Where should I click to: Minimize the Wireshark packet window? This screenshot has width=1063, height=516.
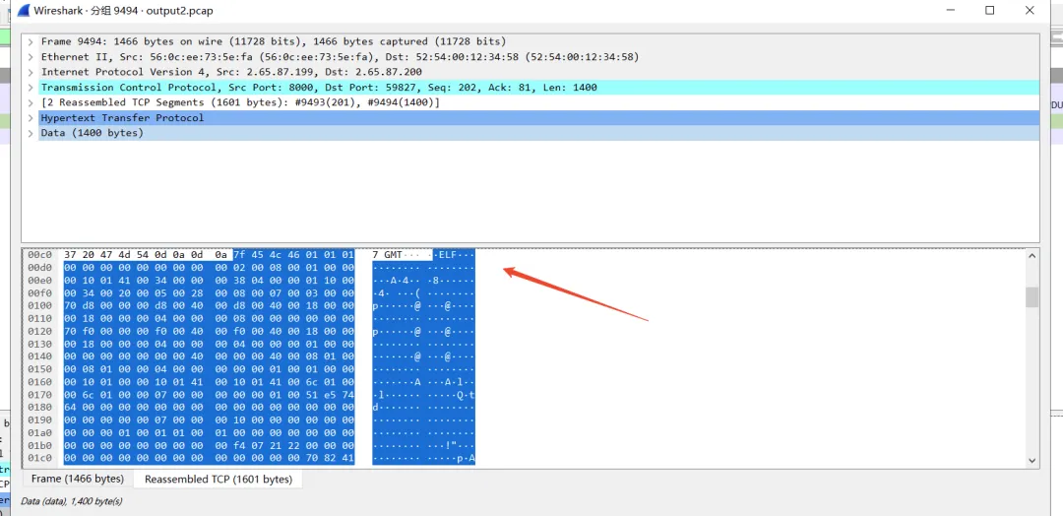pyautogui.click(x=951, y=10)
